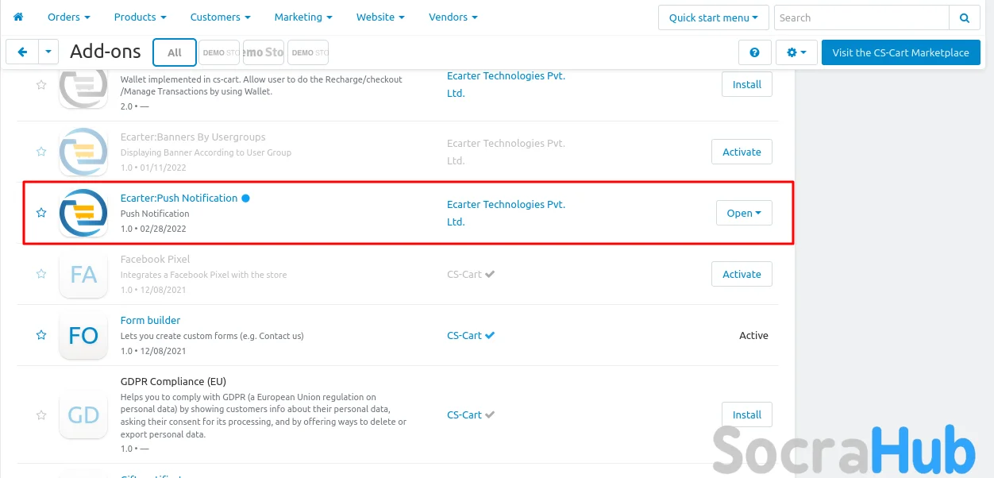Activate the Facebook Pixel add-on
Viewport: 994px width, 478px height.
coord(742,274)
